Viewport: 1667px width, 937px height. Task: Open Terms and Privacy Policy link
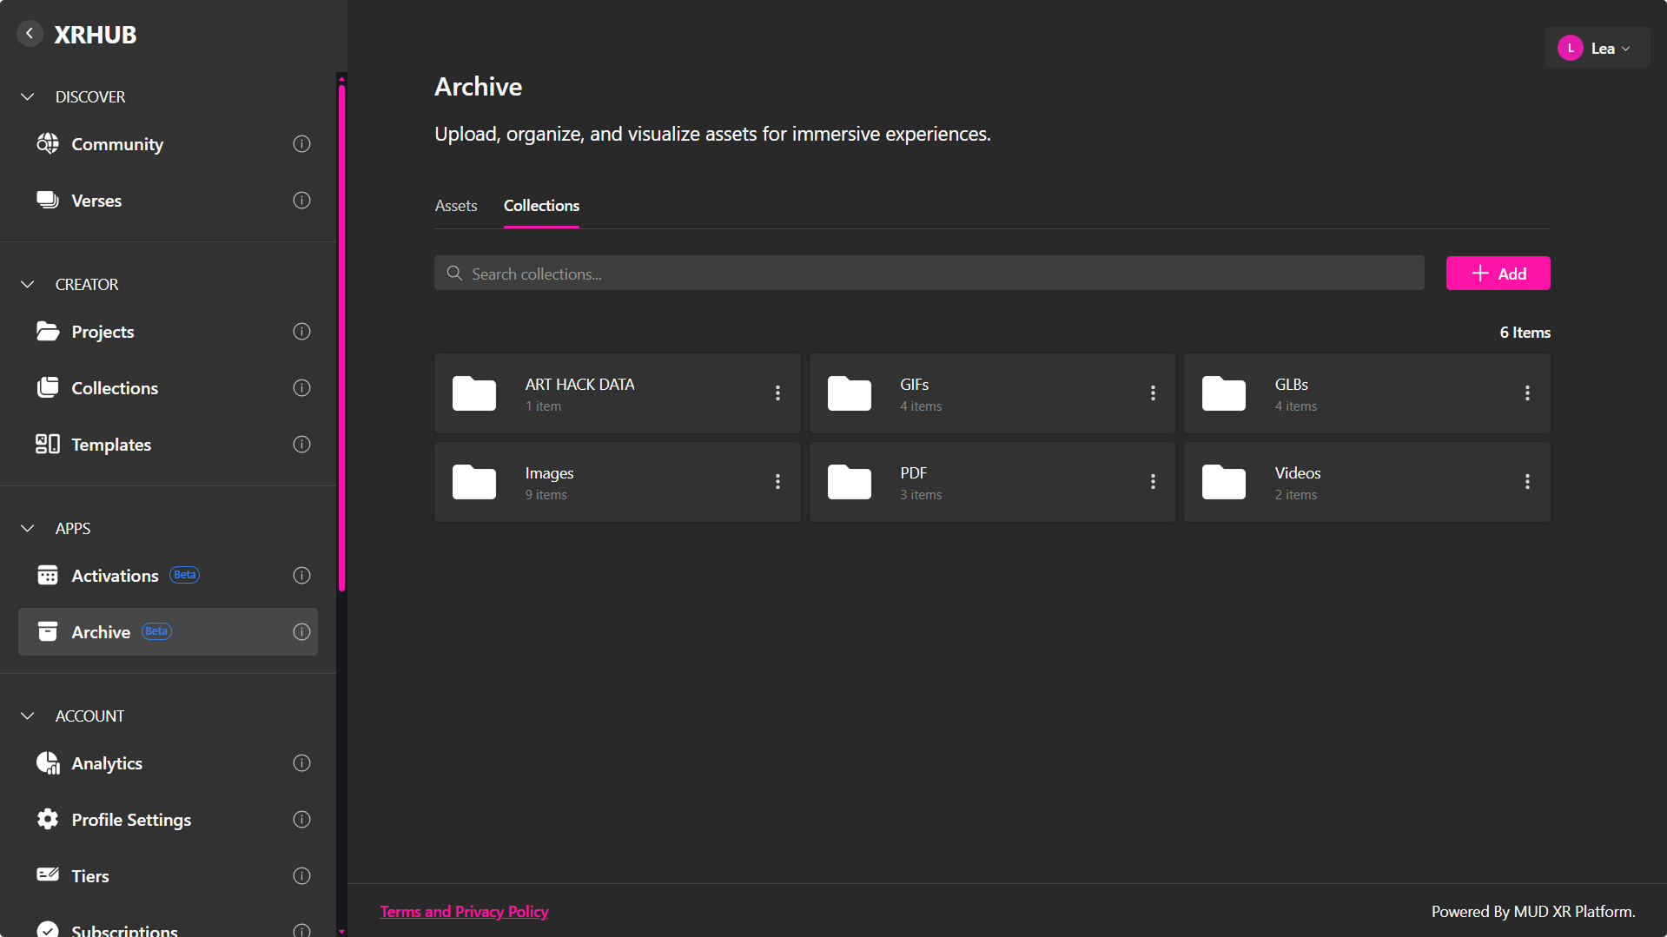click(x=464, y=911)
